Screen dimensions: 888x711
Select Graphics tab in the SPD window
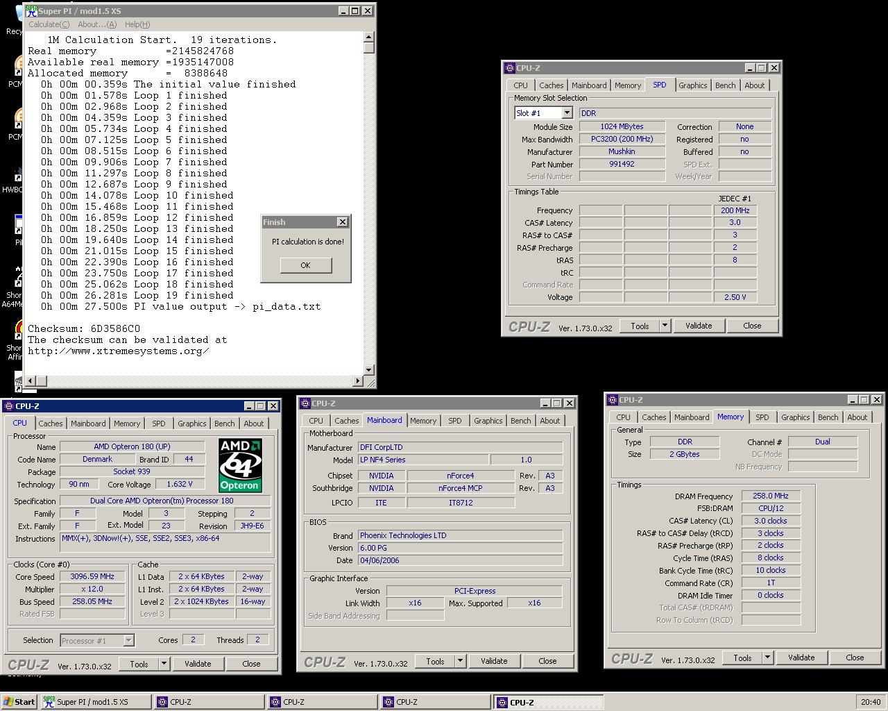693,85
